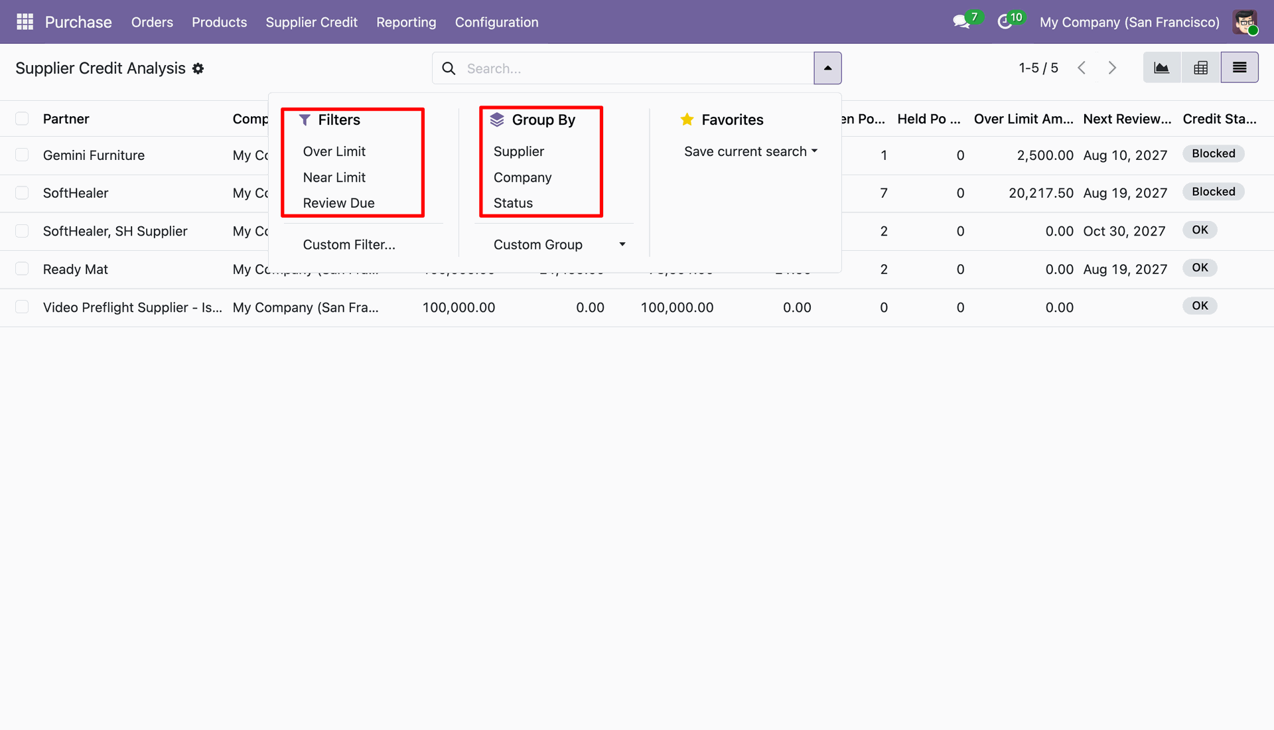
Task: Apply the Over Limit filter
Action: [x=334, y=151]
